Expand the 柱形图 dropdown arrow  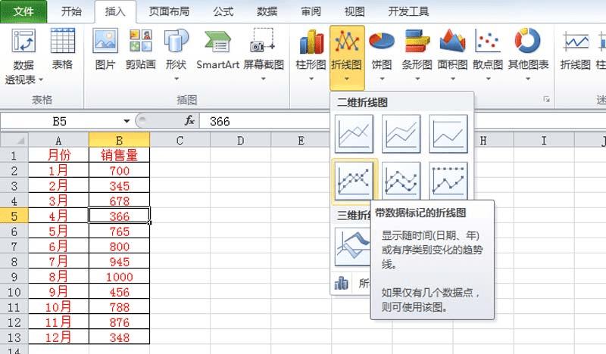tap(311, 79)
